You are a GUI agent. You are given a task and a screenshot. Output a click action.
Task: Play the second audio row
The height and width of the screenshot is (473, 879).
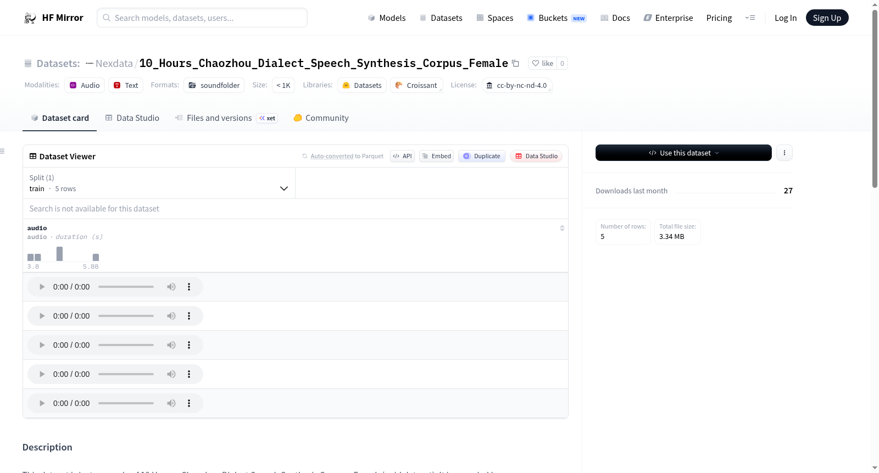pos(42,316)
